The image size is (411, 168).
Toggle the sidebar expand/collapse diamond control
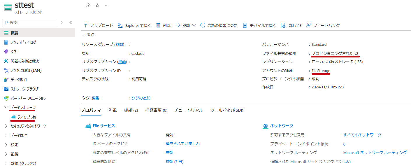click(x=62, y=22)
